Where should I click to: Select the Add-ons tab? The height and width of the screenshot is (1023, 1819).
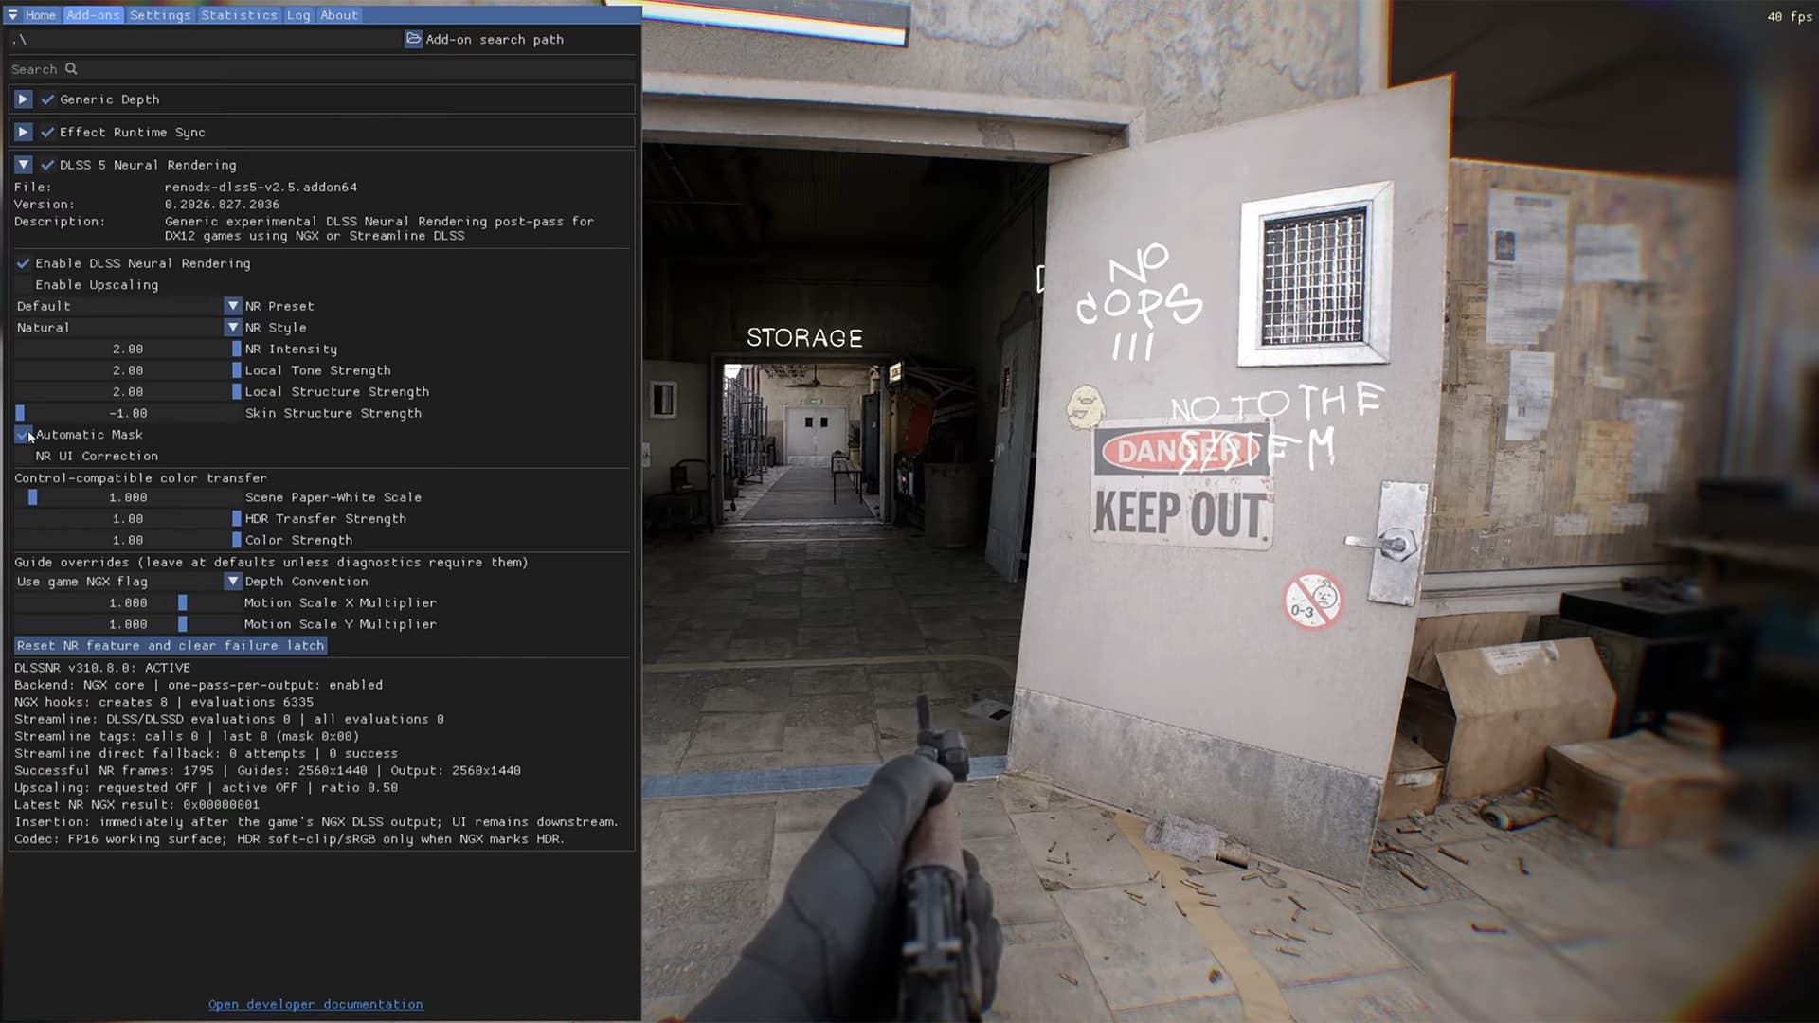93,15
